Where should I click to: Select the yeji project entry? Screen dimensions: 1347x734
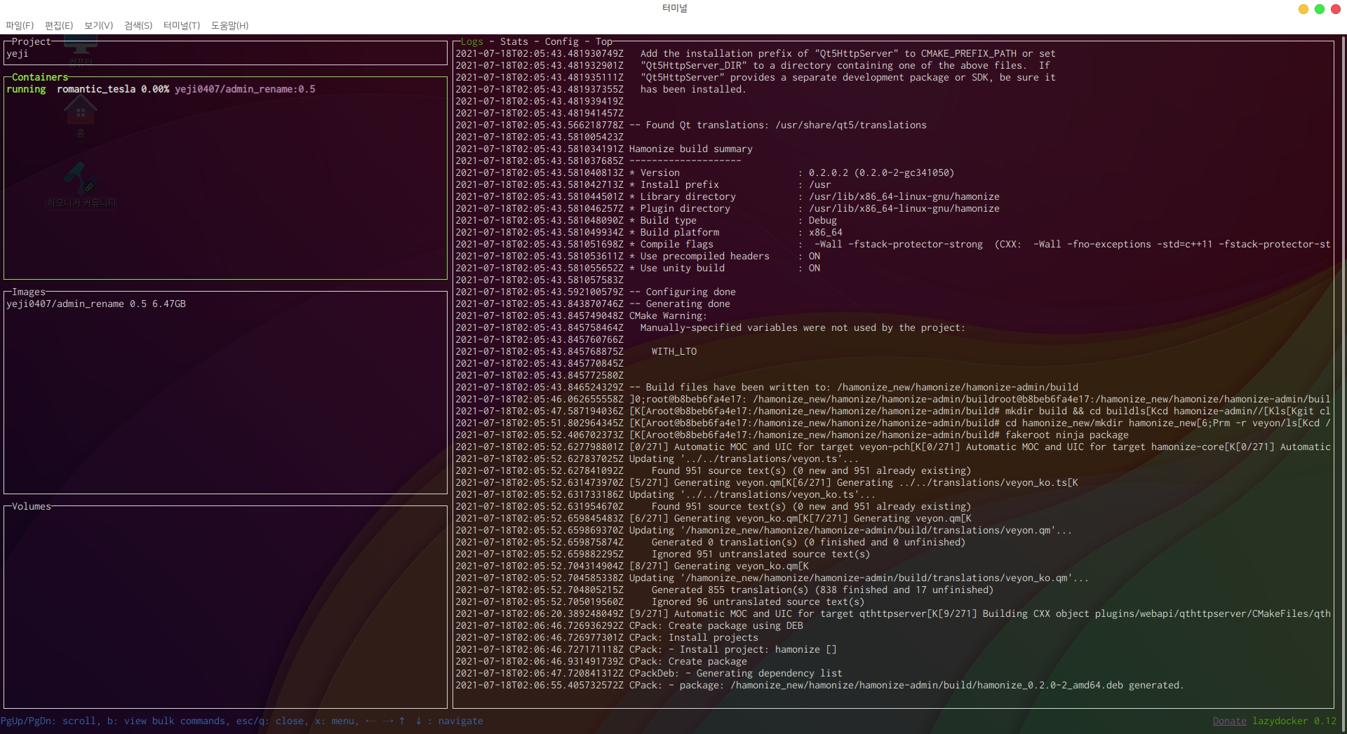coord(18,54)
